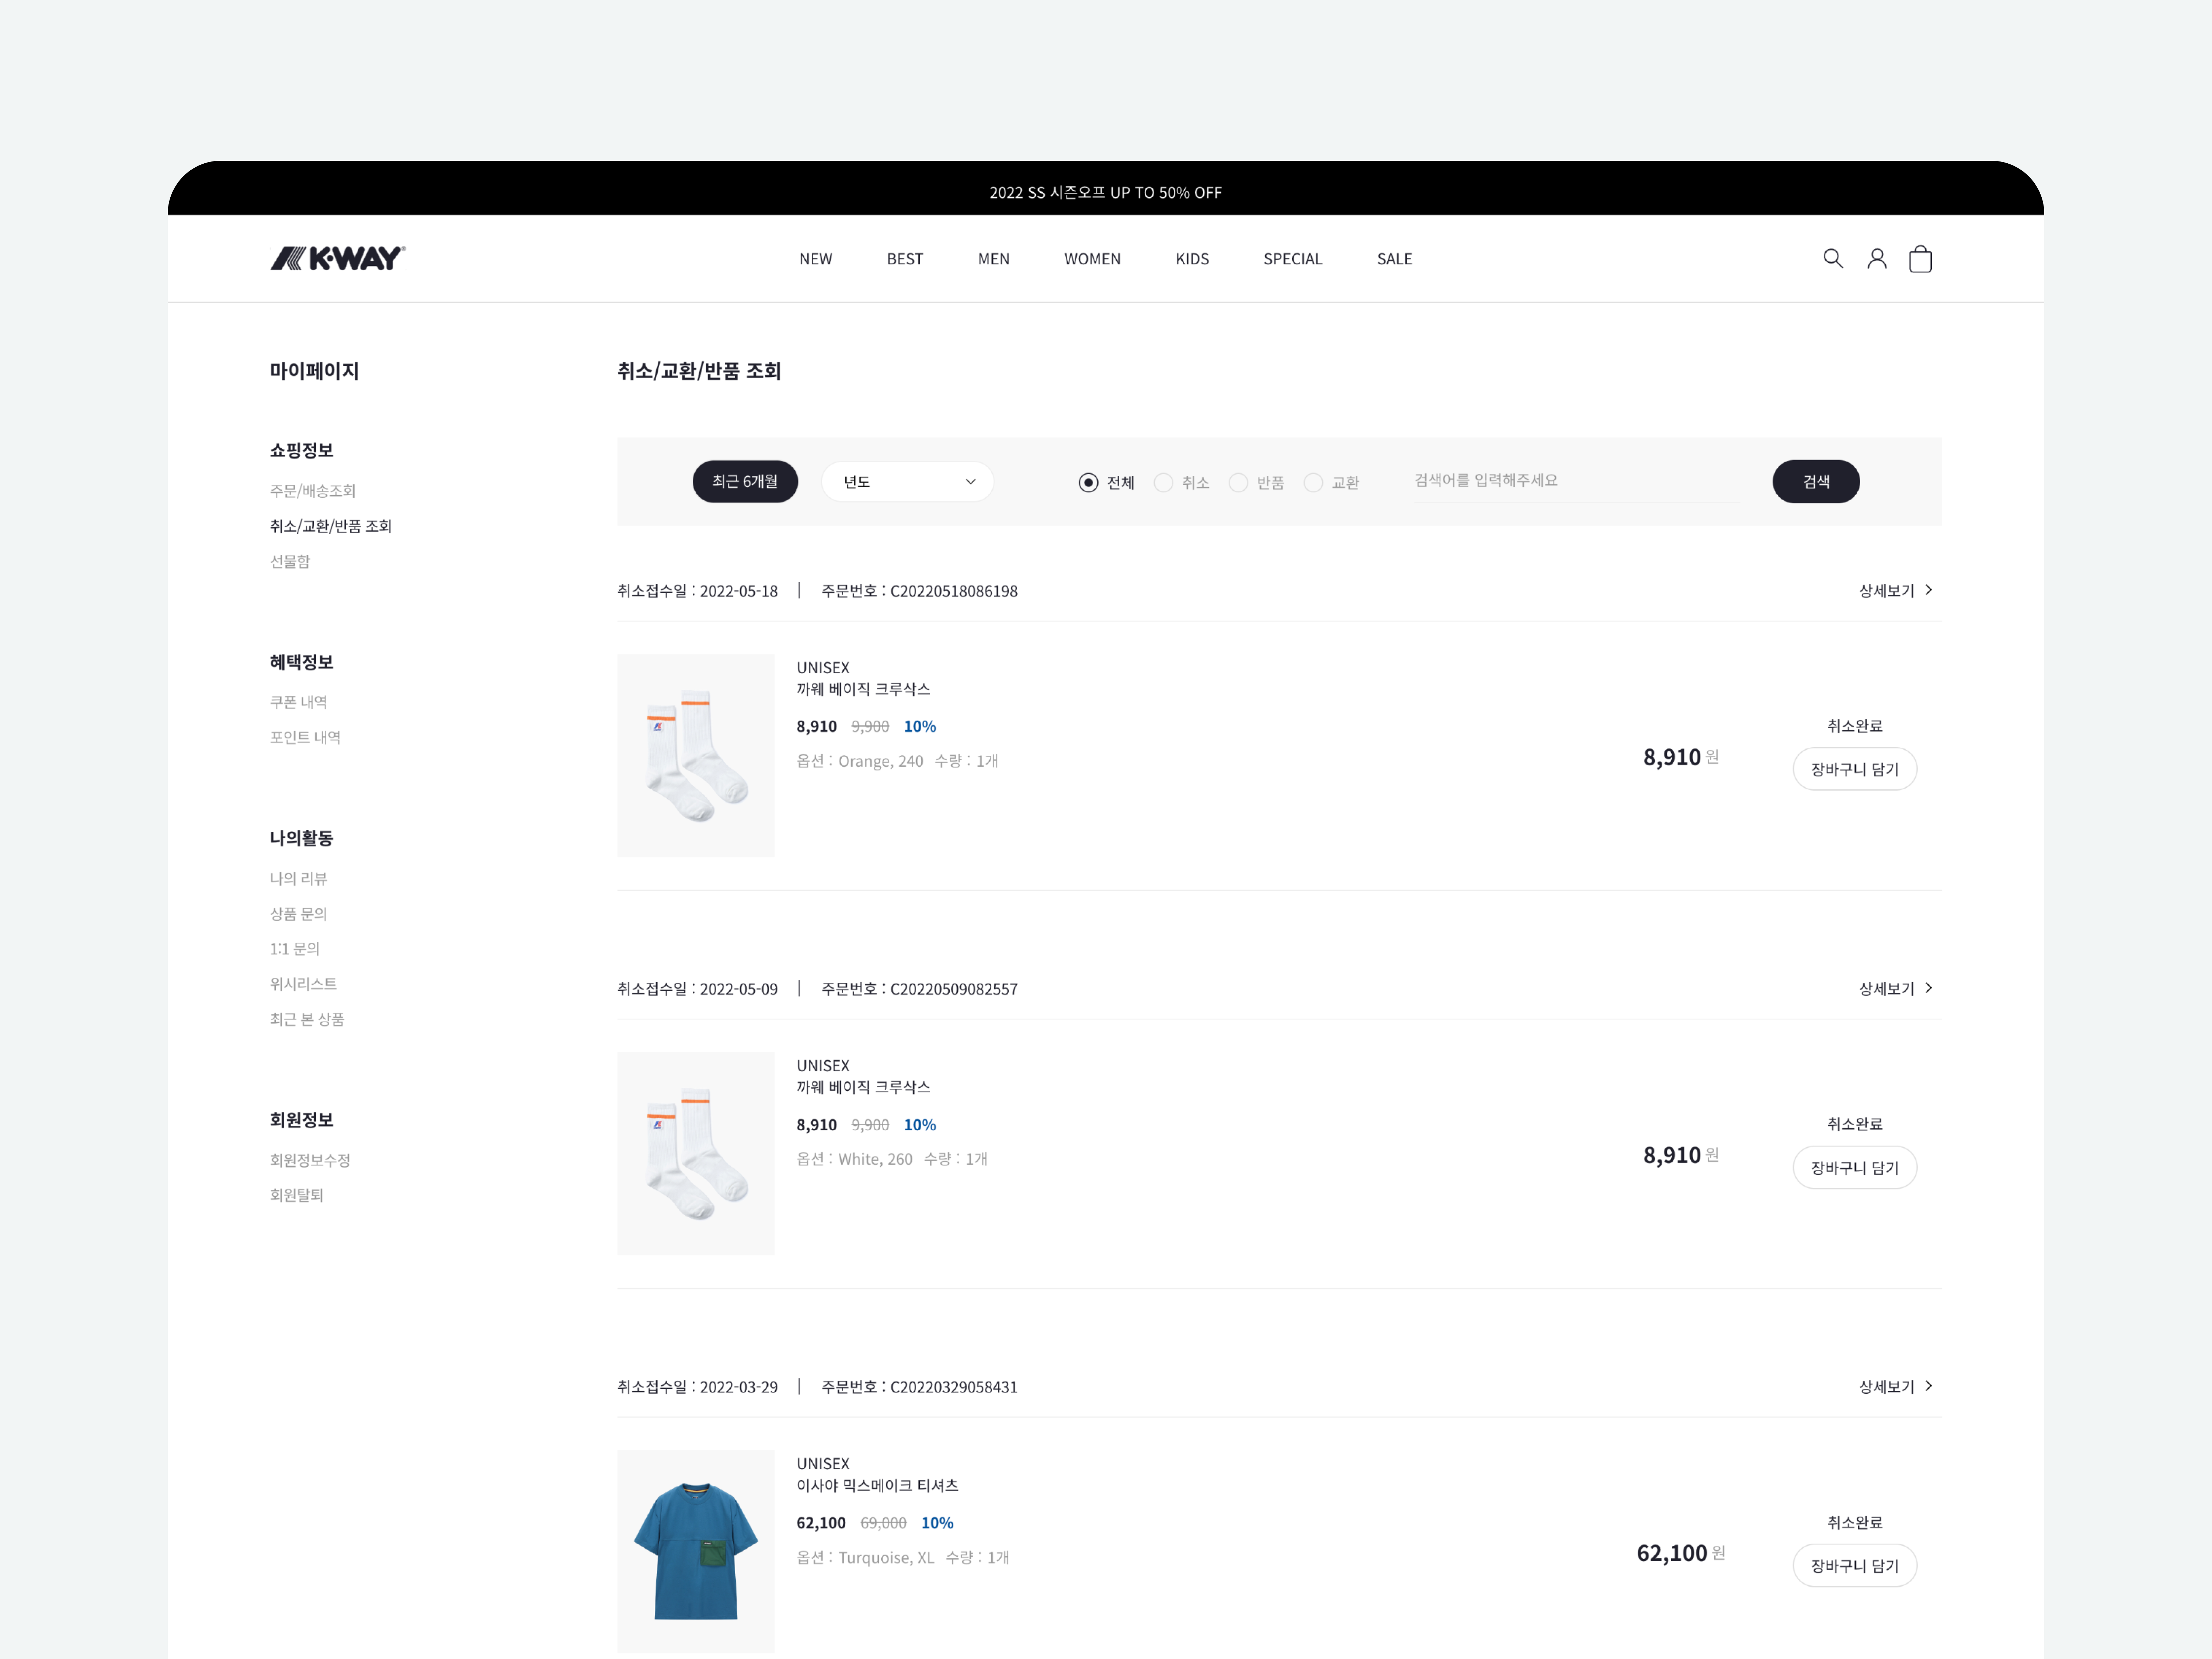Go to 주문/배송조회 in sidebar
This screenshot has width=2212, height=1659.
313,491
